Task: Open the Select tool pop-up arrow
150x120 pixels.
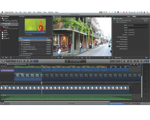Action: click(x=37, y=61)
